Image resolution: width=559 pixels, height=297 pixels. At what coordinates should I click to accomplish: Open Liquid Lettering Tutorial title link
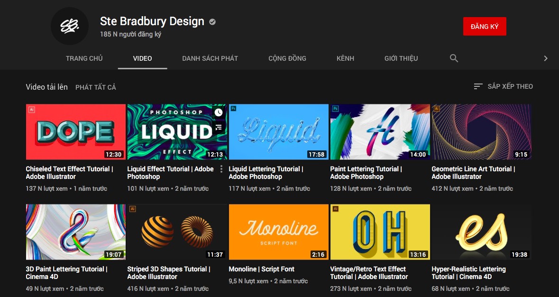pos(266,173)
